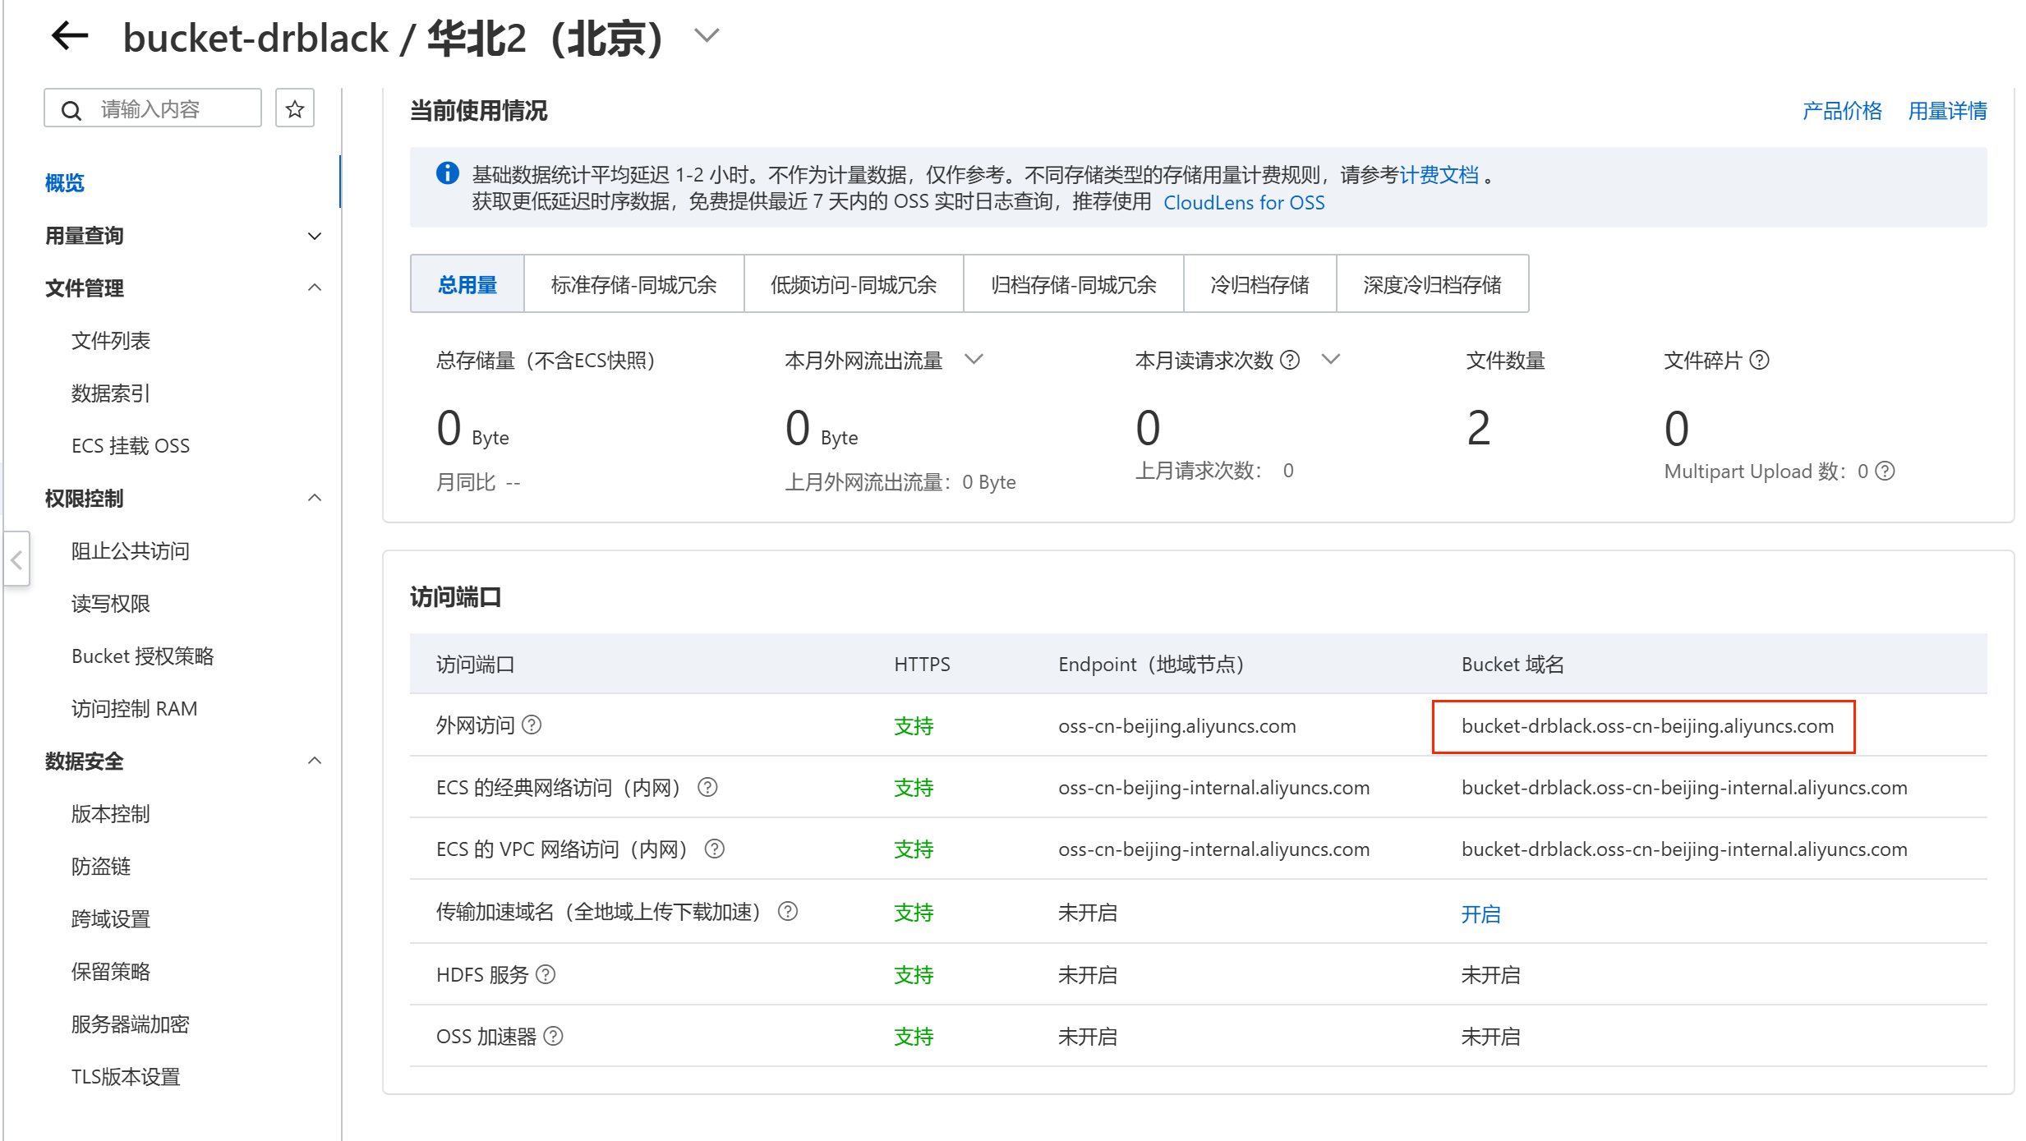Click the Bucket 域名 column header
This screenshot has height=1141, width=2026.
tap(1513, 665)
